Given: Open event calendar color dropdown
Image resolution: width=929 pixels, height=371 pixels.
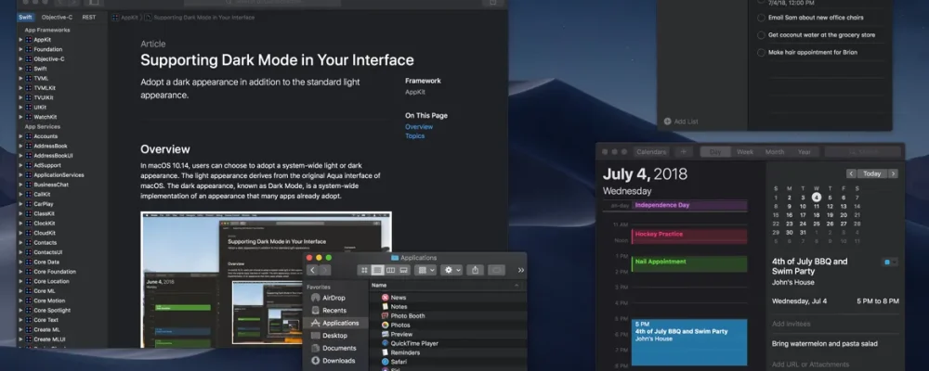Looking at the screenshot, I should (889, 262).
